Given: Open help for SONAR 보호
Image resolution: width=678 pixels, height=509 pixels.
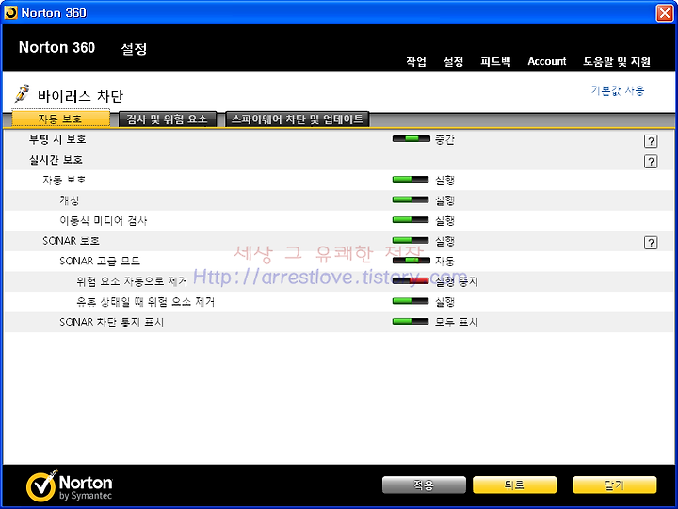Looking at the screenshot, I should click(651, 243).
